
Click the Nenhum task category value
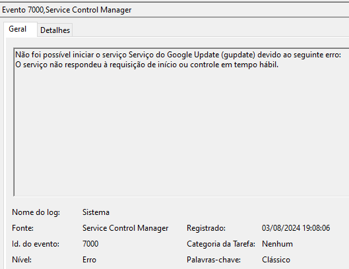pyautogui.click(x=277, y=244)
